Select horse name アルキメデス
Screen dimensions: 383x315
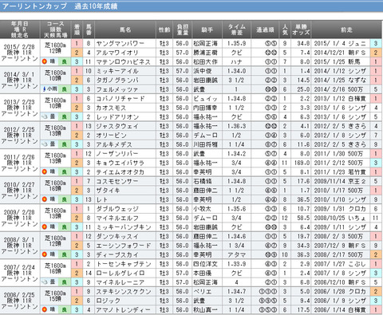pyautogui.click(x=114, y=144)
